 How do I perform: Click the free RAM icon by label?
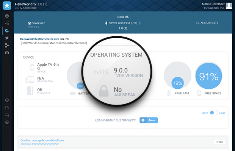pos(169,93)
